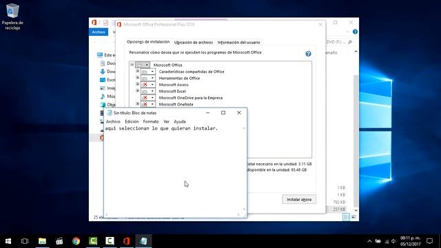Open the Windows Start menu
Screen dimensions: 441x248
[8, 241]
